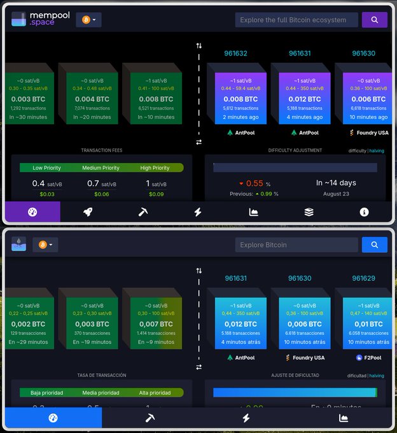The width and height of the screenshot is (397, 433).
Task: Click the blue difficulty progress bar in bottom window
Action: (295, 393)
